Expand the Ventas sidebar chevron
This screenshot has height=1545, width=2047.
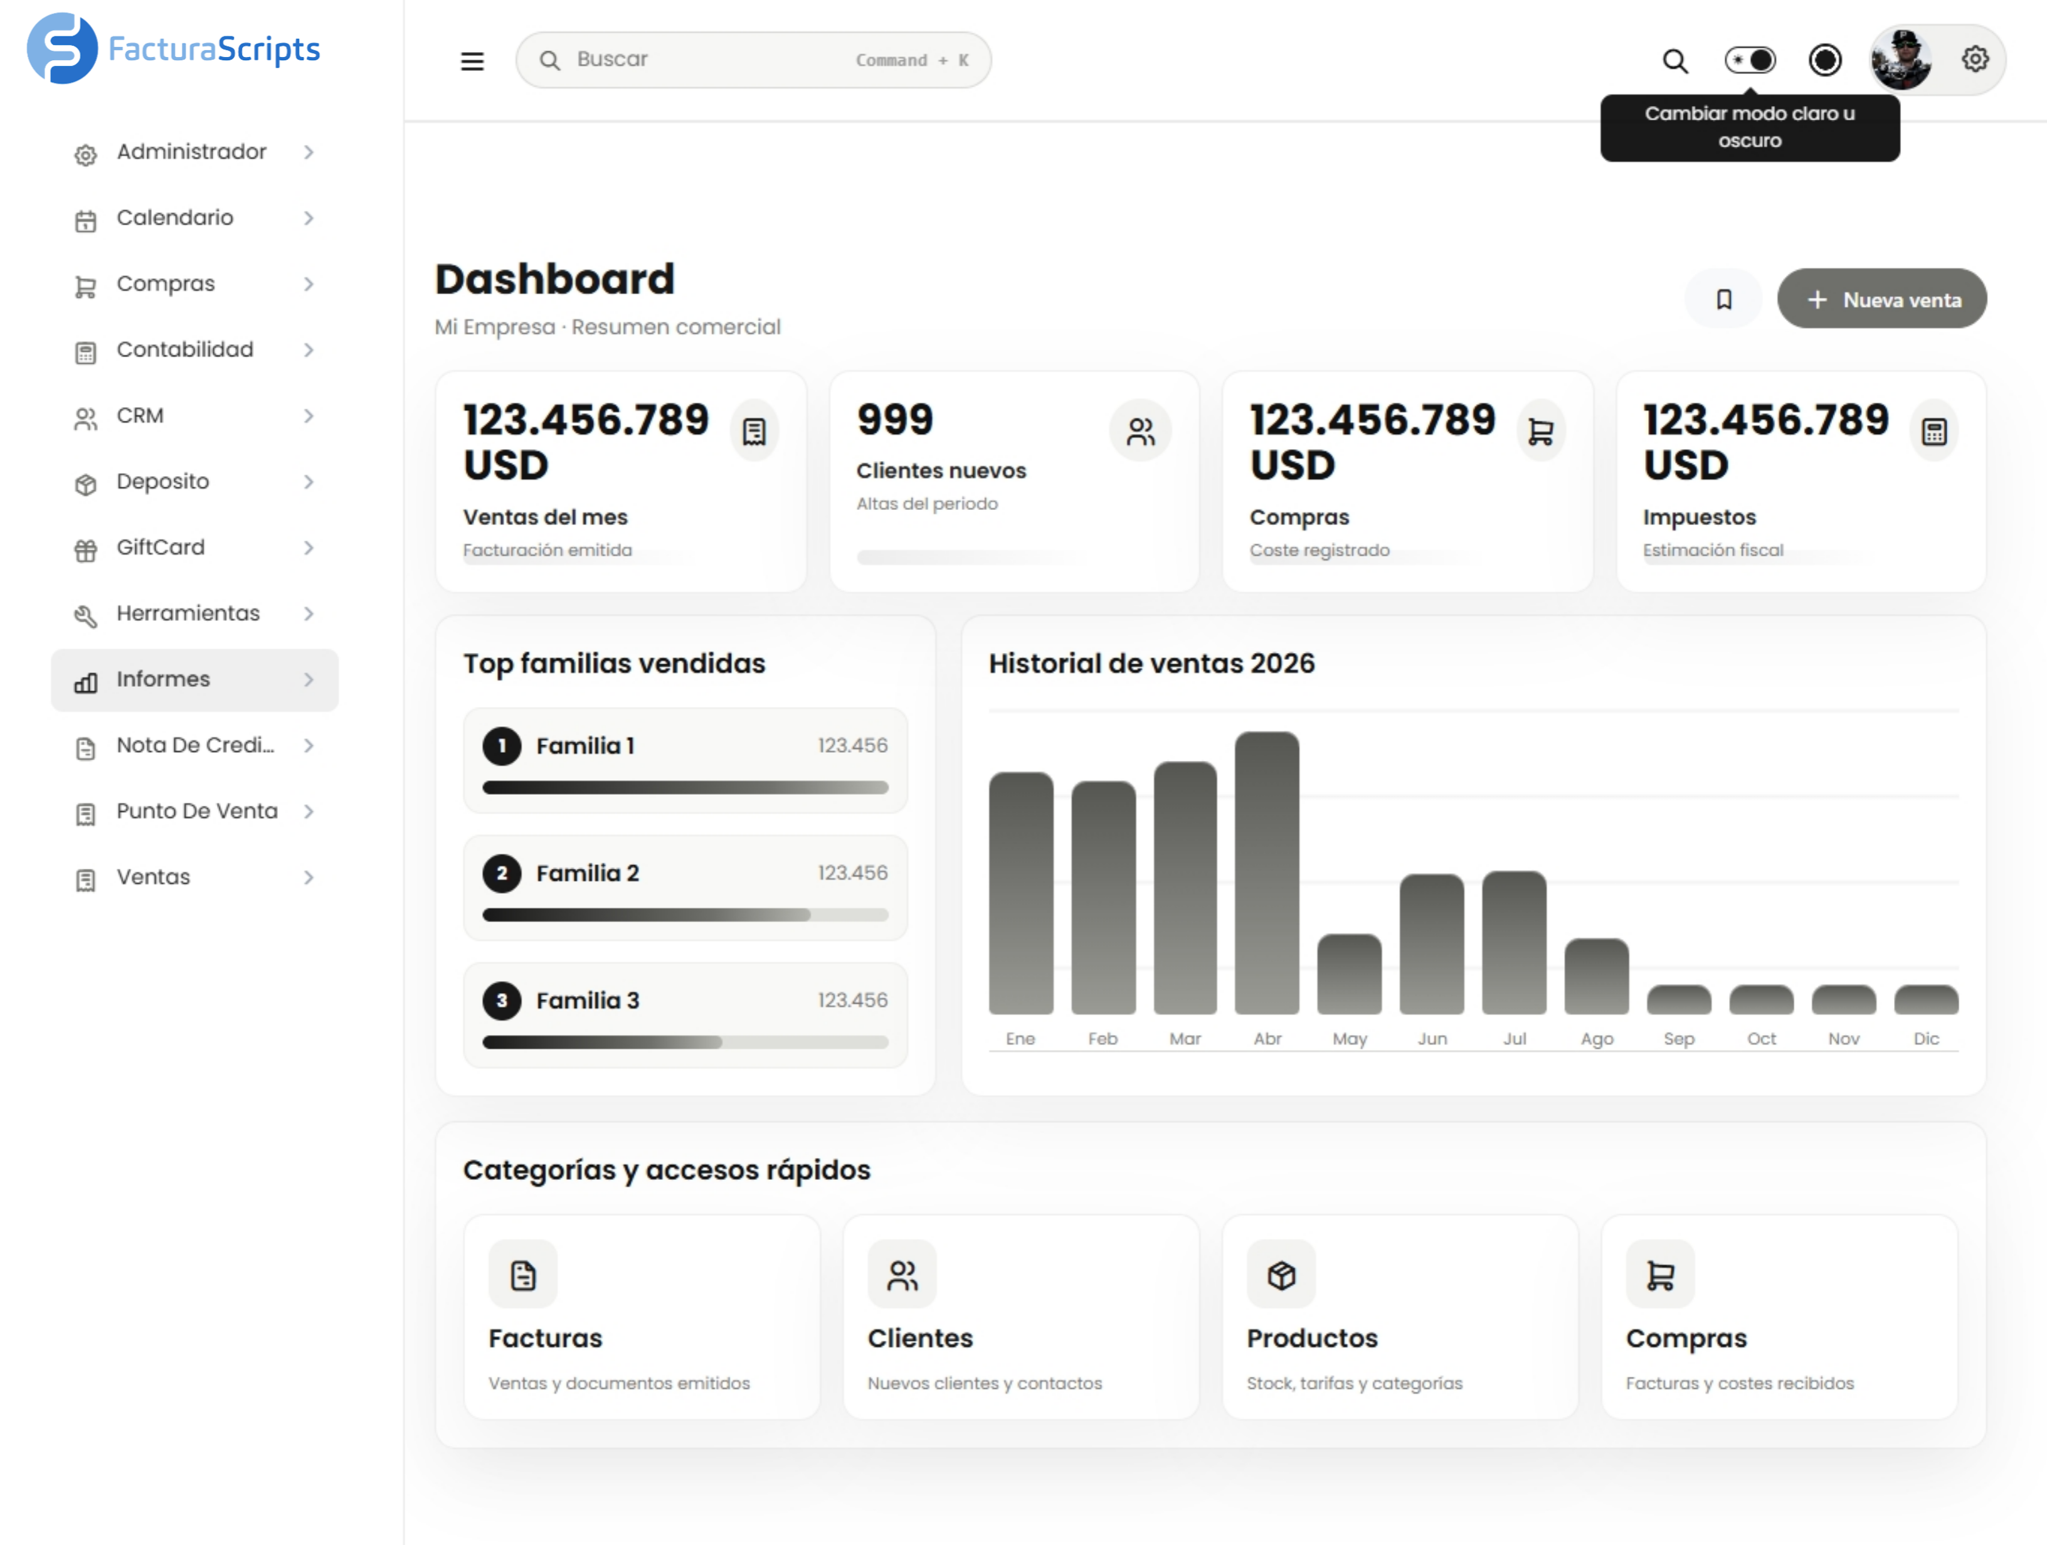tap(309, 878)
